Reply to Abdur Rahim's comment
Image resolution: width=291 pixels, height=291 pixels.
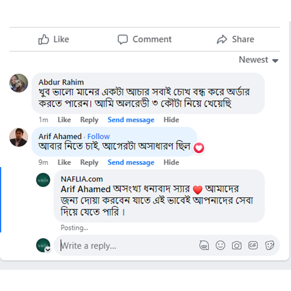pos(89,120)
